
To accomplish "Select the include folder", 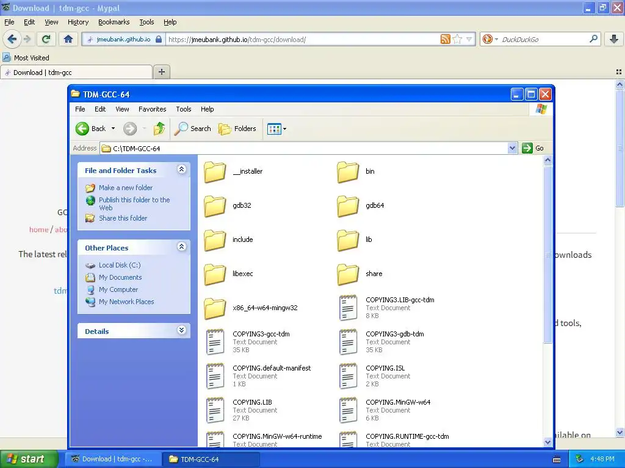I will coord(229,239).
